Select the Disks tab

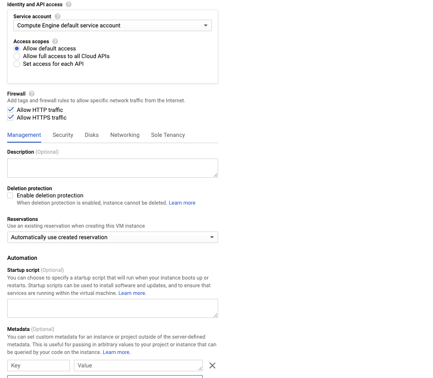pyautogui.click(x=91, y=135)
